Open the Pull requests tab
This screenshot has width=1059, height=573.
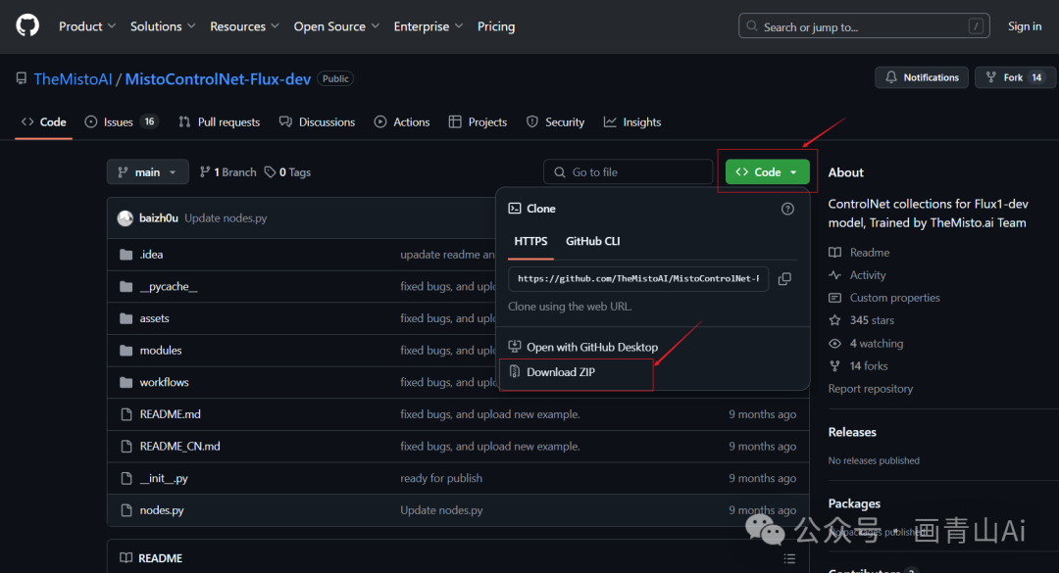(x=219, y=122)
